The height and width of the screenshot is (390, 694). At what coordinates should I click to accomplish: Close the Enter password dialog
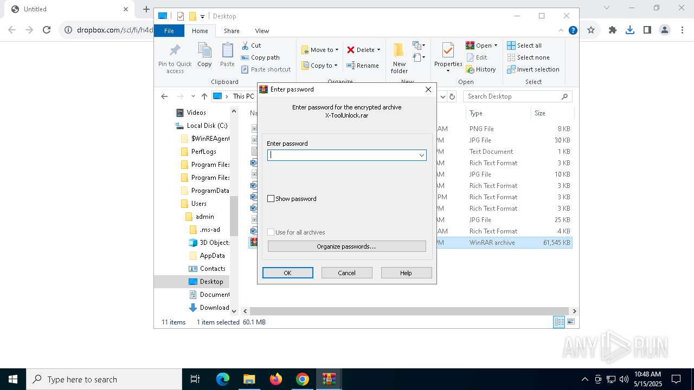coord(428,89)
